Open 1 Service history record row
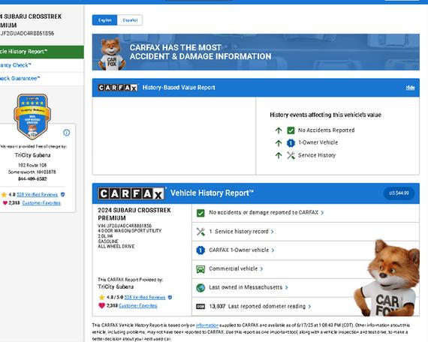428x342 pixels. pos(306,232)
